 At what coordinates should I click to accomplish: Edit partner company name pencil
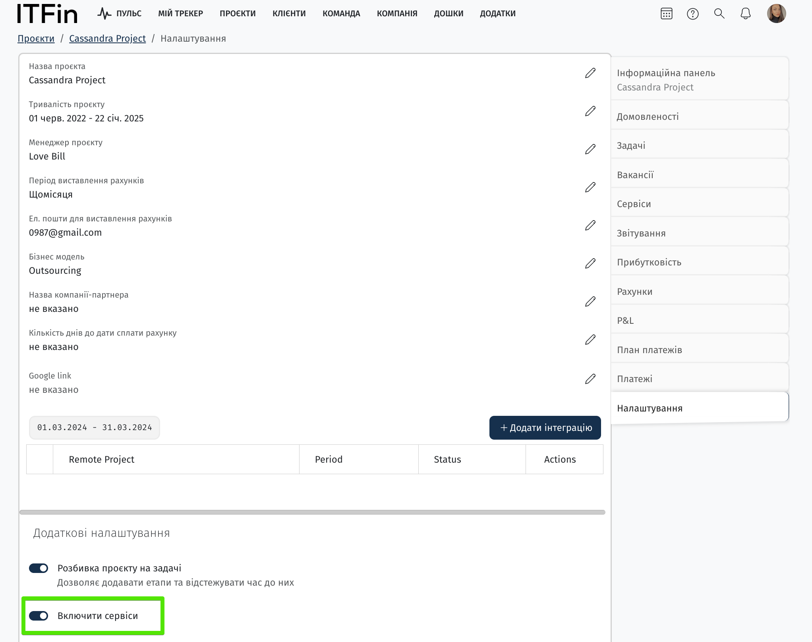point(590,302)
